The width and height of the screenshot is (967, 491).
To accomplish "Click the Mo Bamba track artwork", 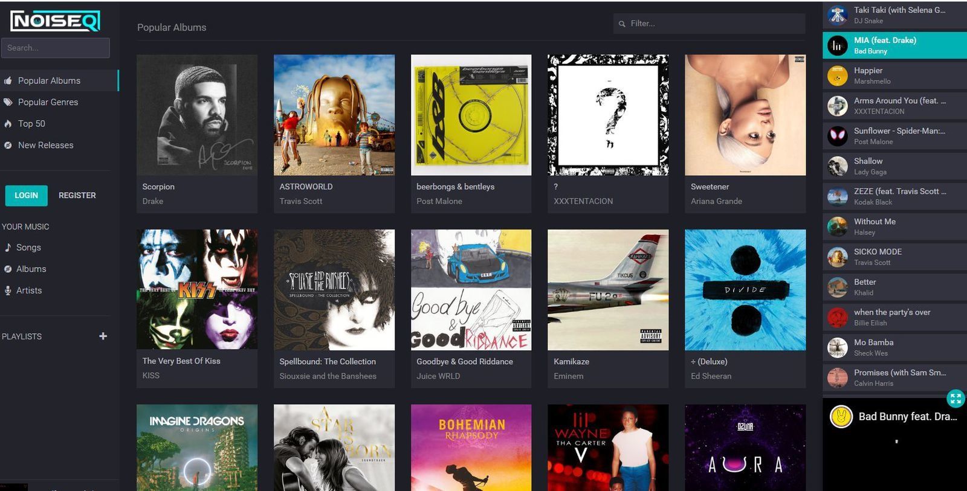I will point(837,347).
